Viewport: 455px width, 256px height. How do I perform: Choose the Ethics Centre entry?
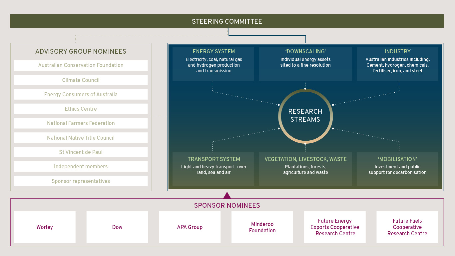pyautogui.click(x=81, y=109)
